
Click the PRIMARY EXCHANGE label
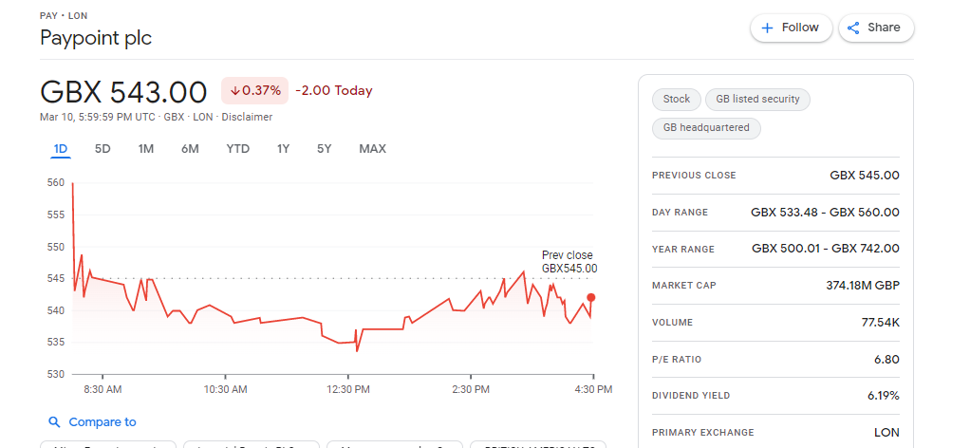pyautogui.click(x=702, y=433)
